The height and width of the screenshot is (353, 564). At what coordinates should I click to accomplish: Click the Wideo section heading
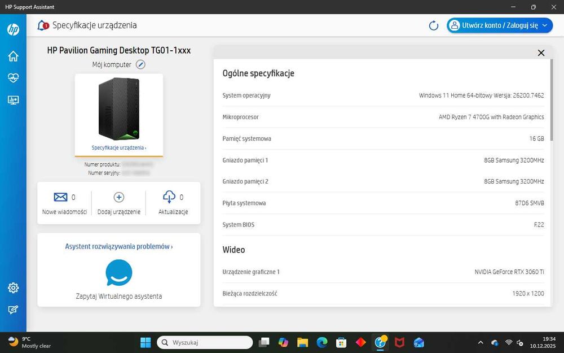(x=233, y=250)
